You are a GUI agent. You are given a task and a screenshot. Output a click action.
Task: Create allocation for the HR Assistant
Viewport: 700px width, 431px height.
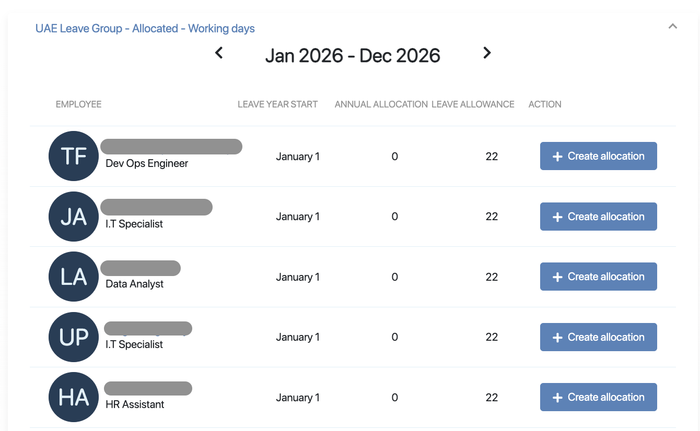(x=598, y=397)
